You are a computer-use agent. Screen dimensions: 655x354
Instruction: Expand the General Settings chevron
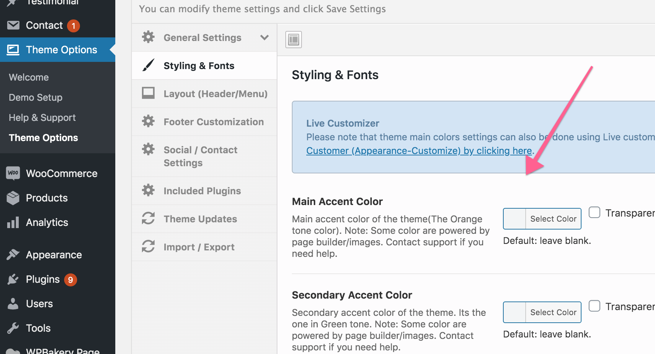point(264,37)
